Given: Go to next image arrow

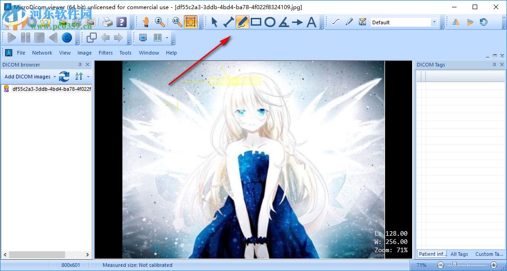Looking at the screenshot, I should tap(118, 38).
